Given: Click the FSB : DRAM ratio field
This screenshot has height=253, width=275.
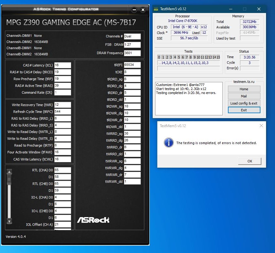Looking at the screenshot, I should coord(132,45).
